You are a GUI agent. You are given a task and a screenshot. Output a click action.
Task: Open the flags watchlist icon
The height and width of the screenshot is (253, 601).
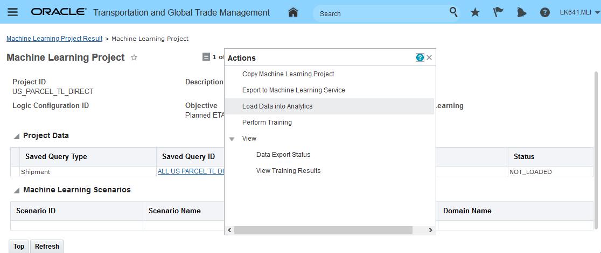[498, 12]
